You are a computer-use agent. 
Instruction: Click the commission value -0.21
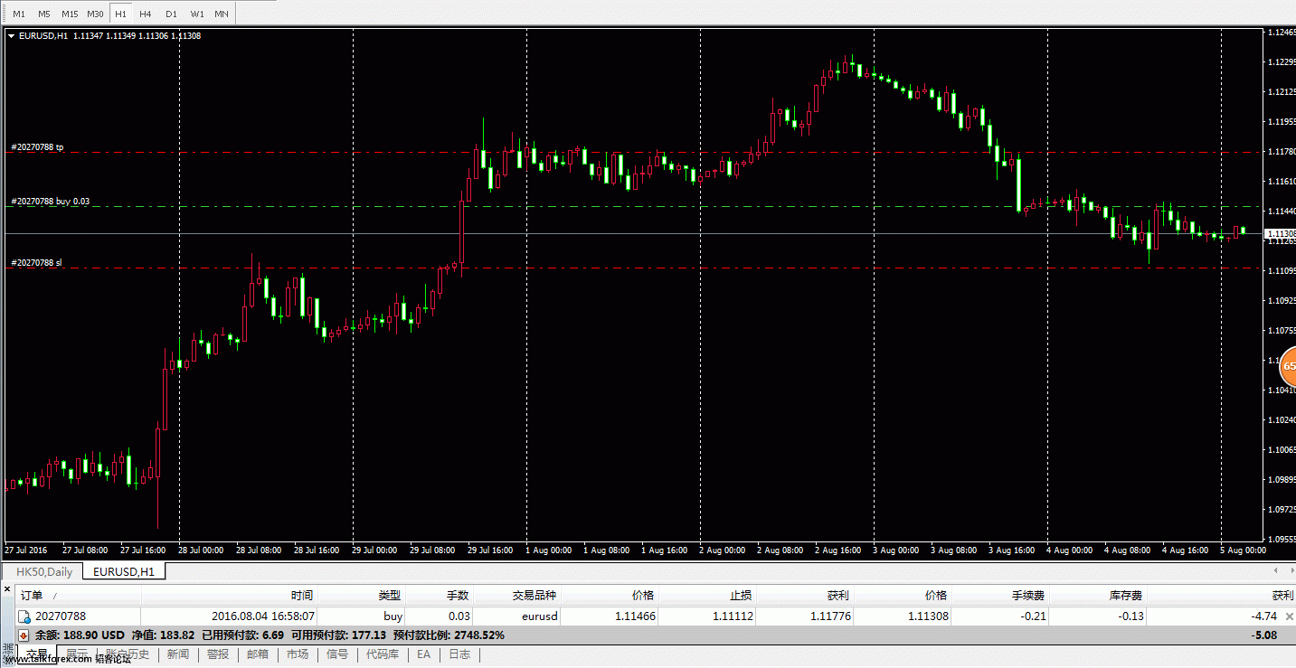[1033, 616]
